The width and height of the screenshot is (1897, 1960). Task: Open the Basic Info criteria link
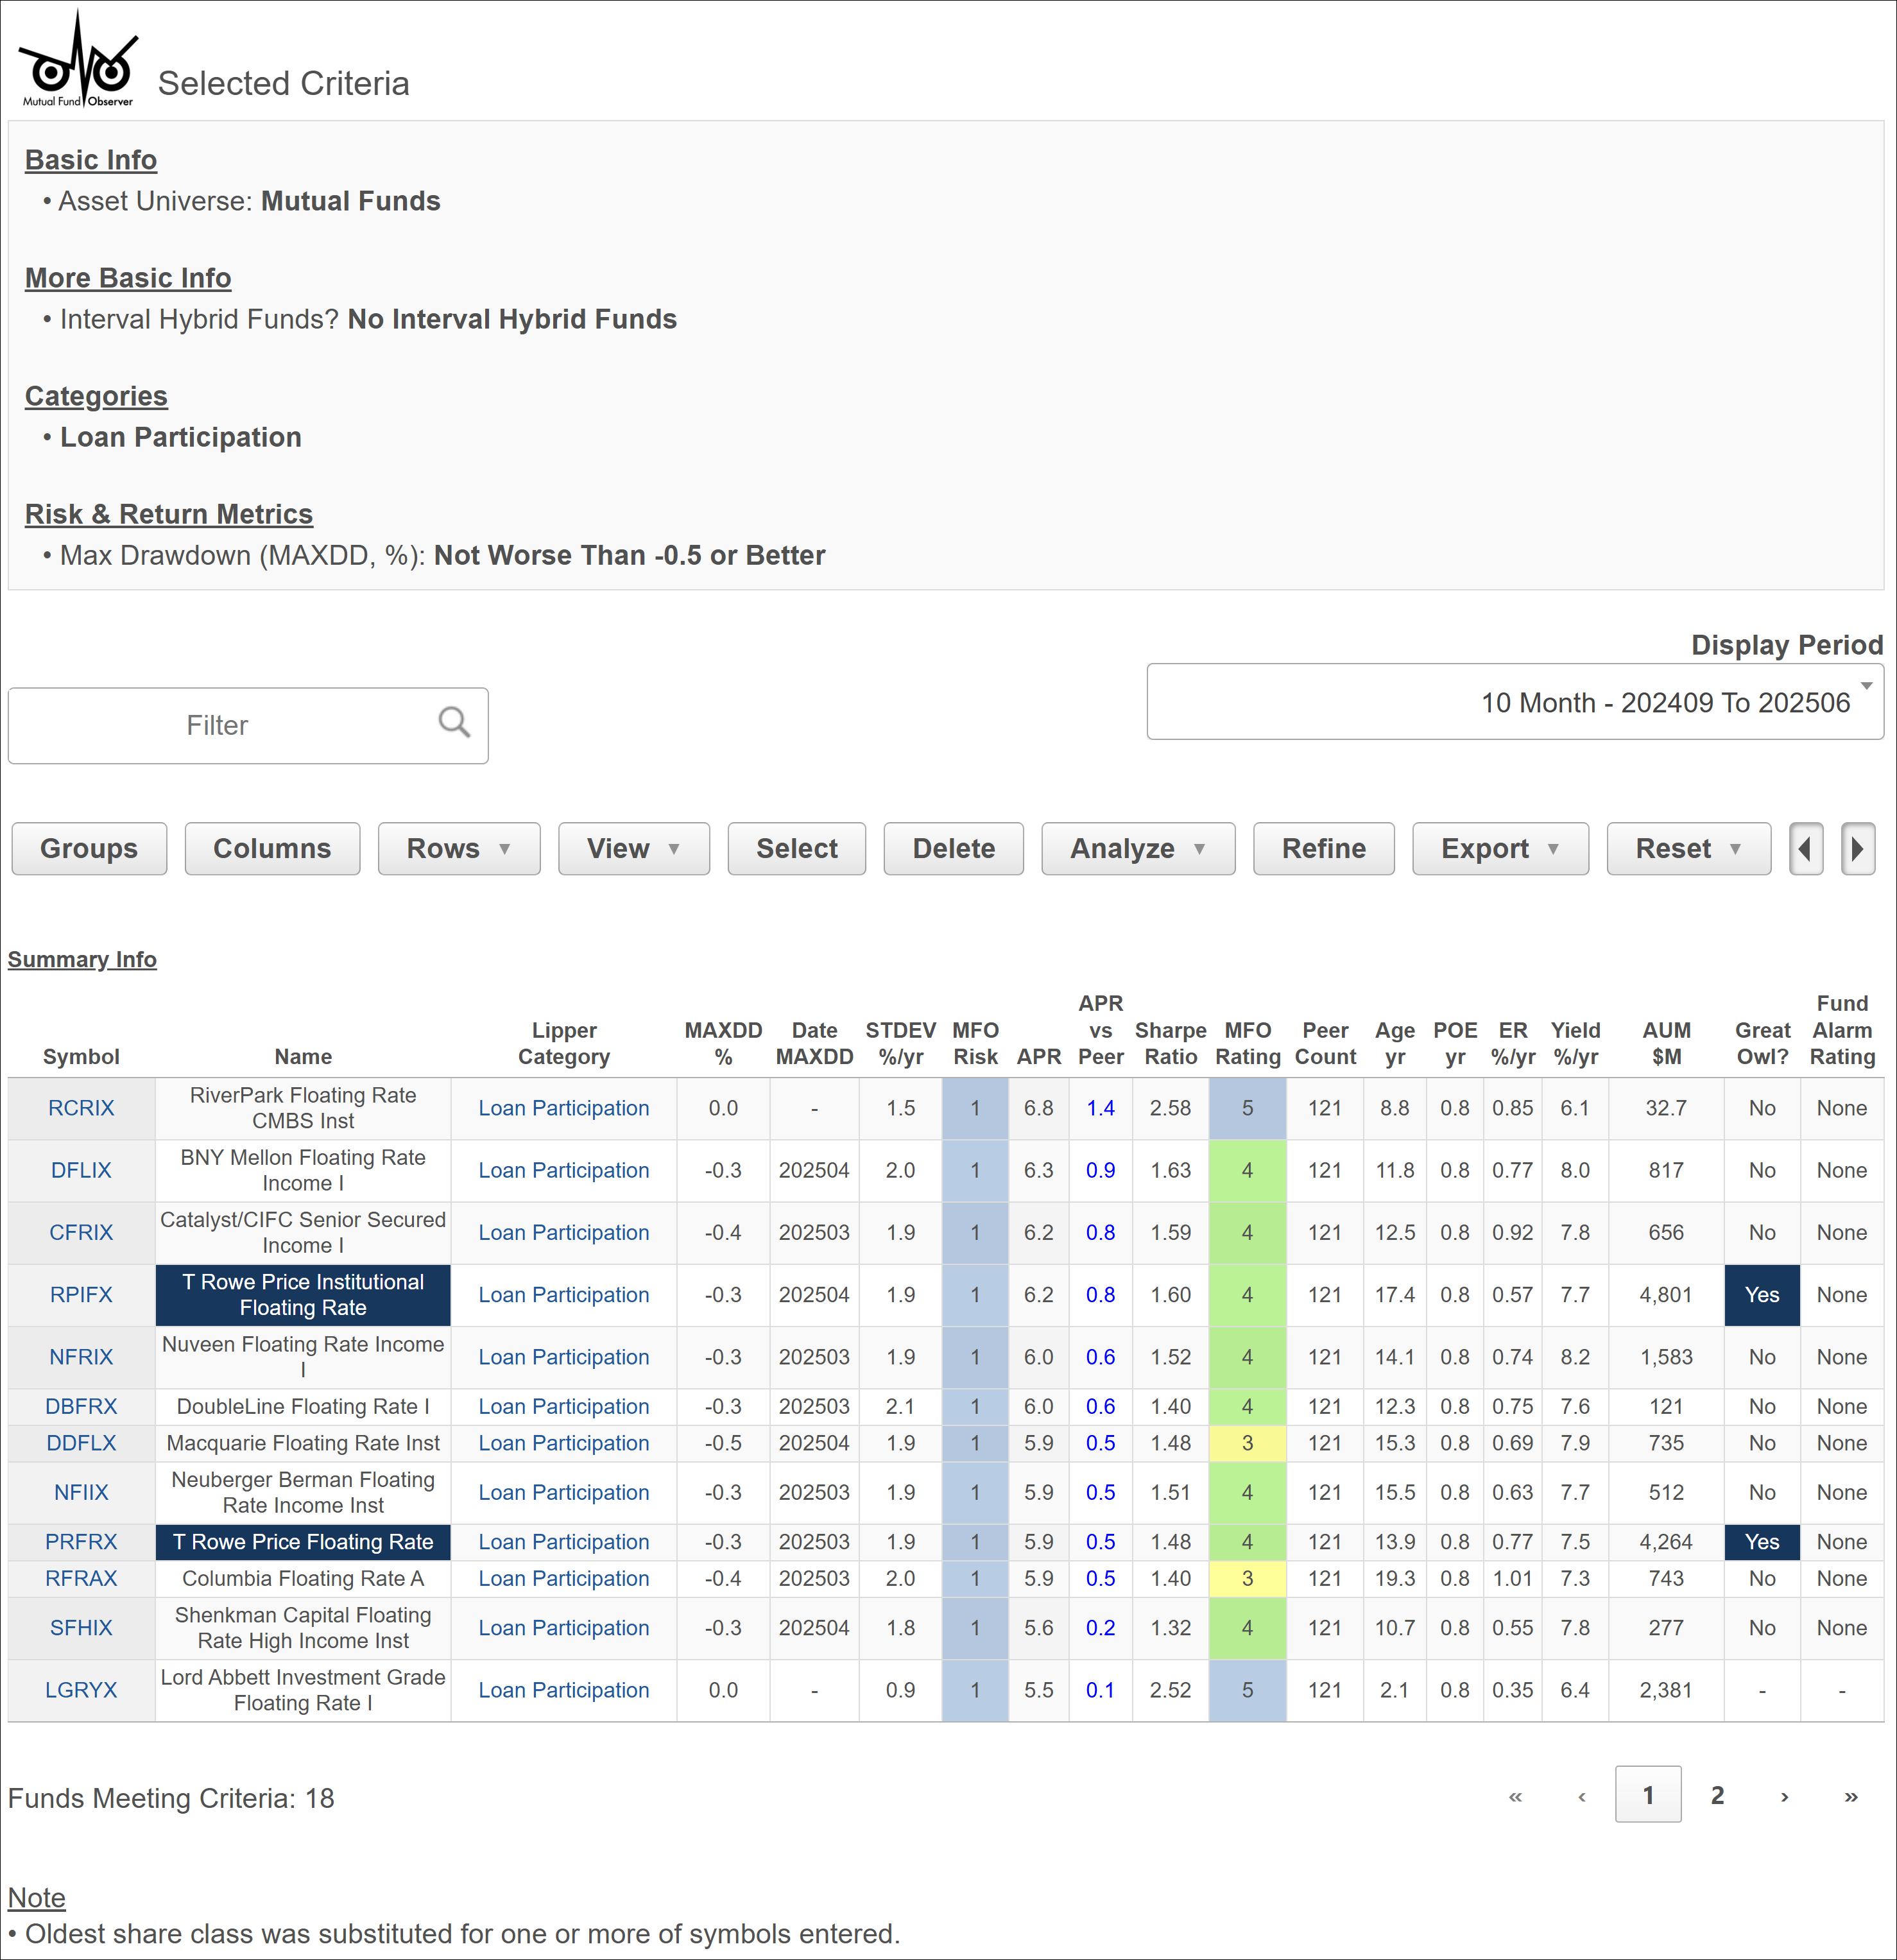pyautogui.click(x=91, y=160)
